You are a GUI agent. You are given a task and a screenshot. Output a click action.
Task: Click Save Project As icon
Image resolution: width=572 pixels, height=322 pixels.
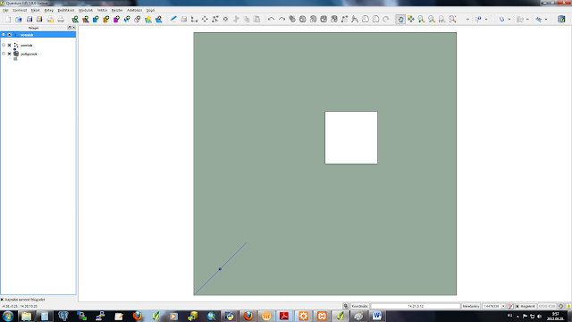[x=39, y=19]
